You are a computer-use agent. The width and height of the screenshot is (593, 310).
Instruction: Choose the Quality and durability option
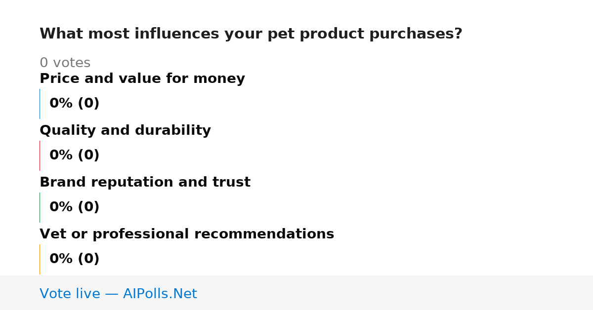tap(125, 131)
